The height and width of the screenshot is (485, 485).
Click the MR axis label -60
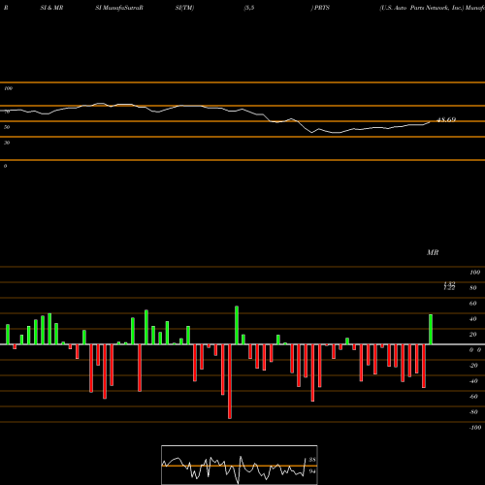(x=473, y=397)
